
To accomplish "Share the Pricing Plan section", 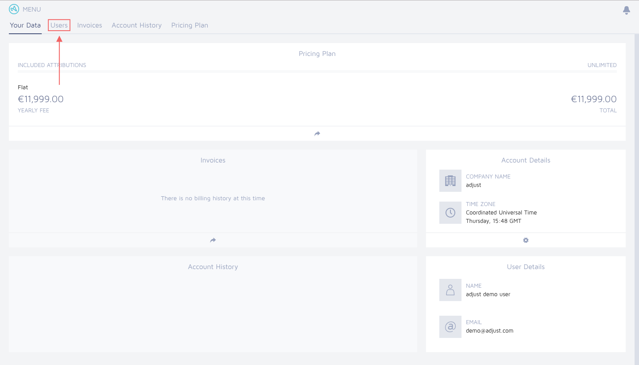I will [x=317, y=133].
